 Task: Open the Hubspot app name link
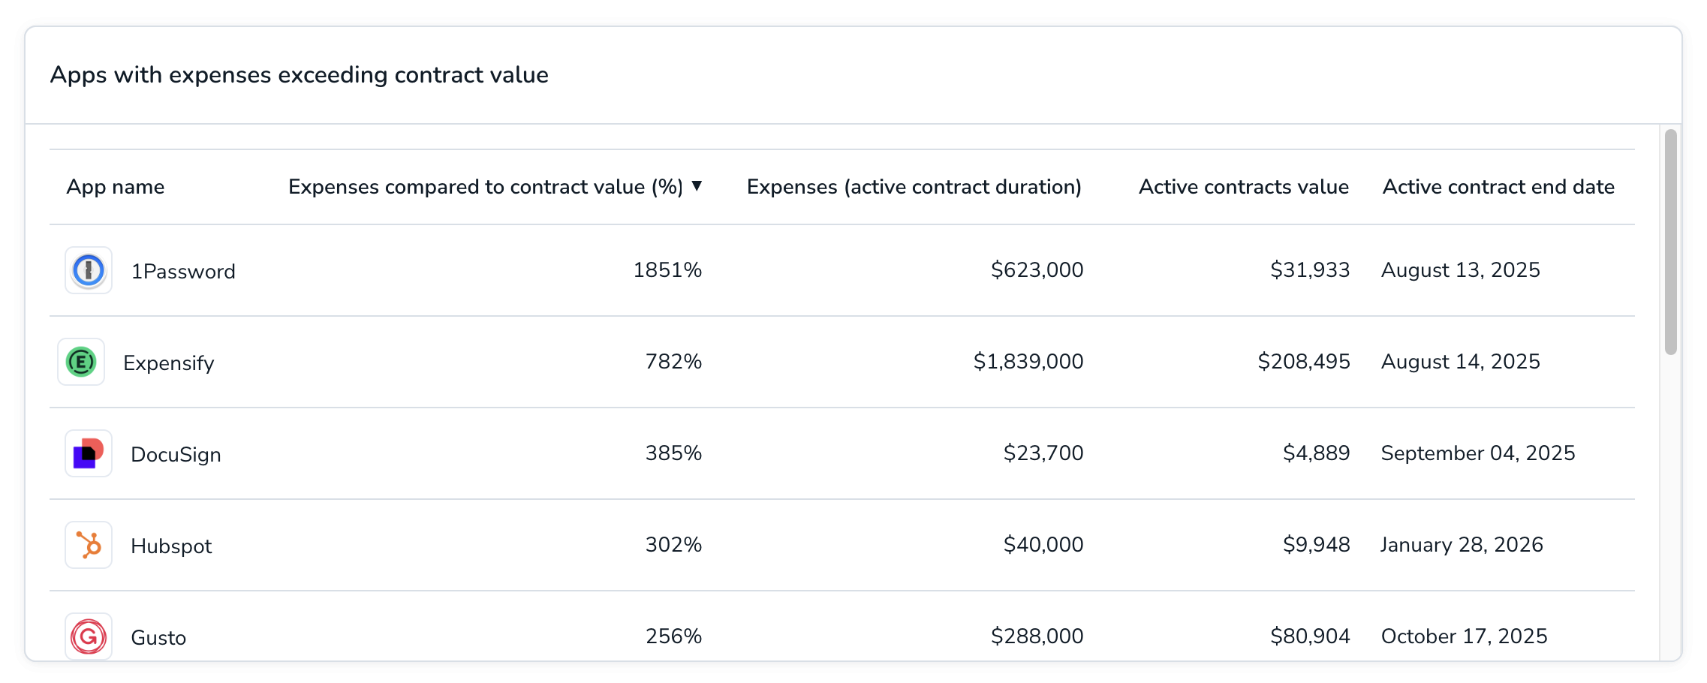point(171,546)
